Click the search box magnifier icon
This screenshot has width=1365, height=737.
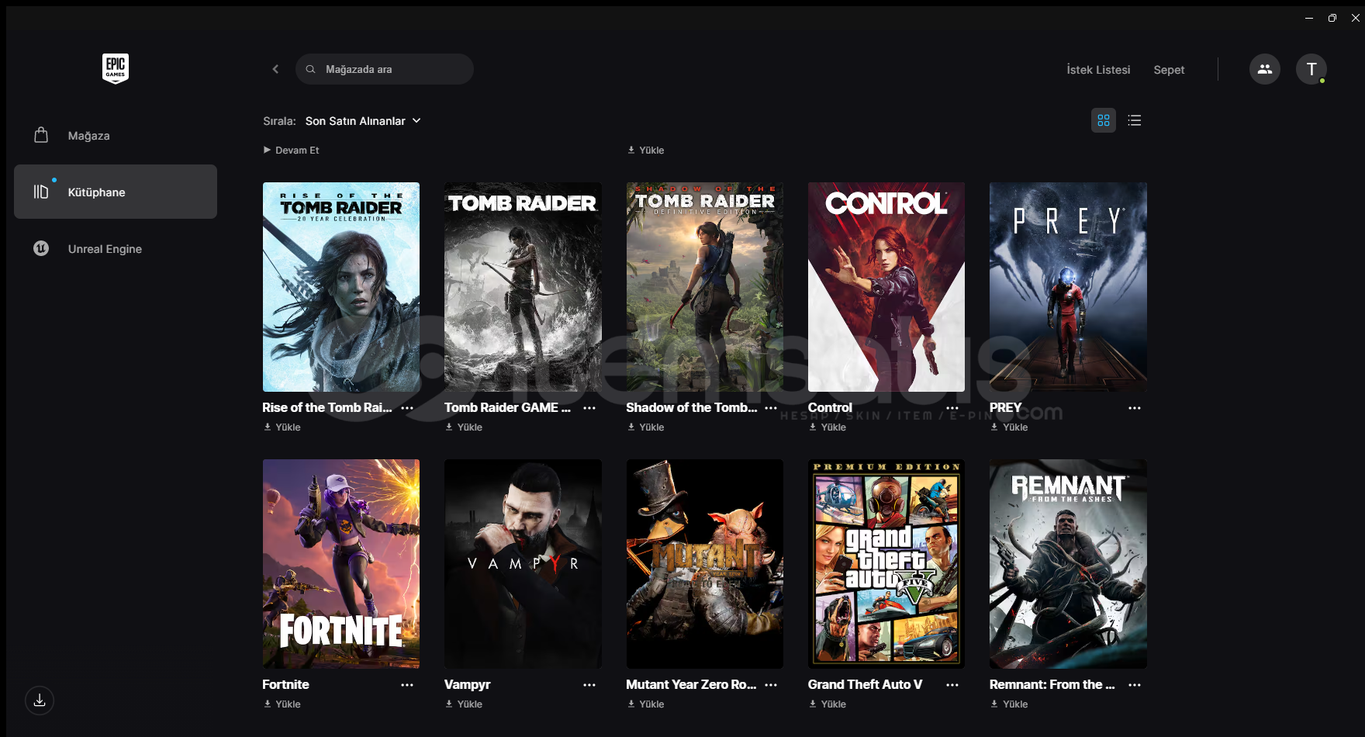click(310, 69)
